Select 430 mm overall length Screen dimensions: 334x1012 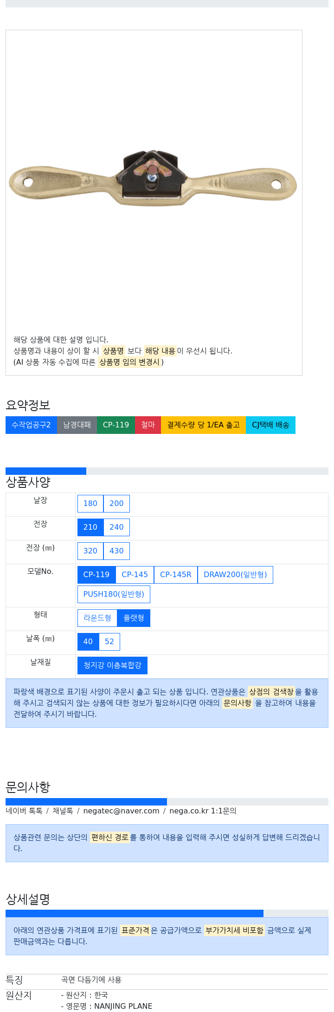[116, 551]
